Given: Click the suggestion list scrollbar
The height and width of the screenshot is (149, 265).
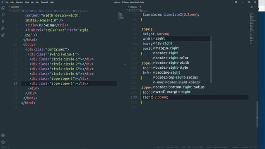Looking at the screenshot, I should point(211,60).
